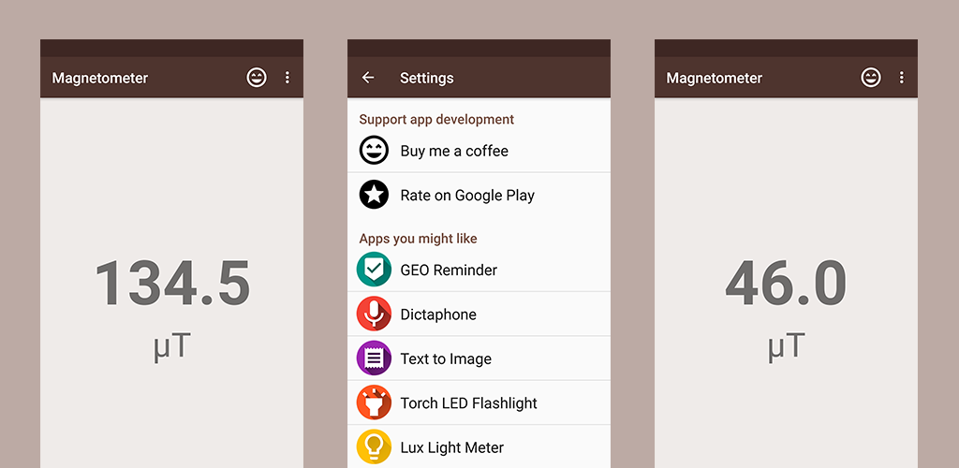Click the Buy me a coffee smiley icon

pos(374,151)
